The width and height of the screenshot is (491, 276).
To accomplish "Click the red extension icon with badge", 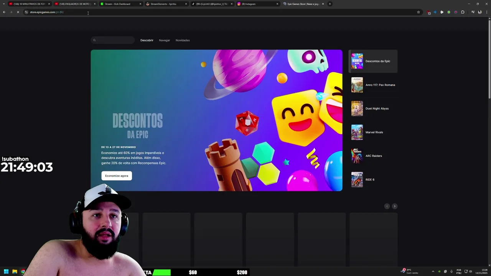I will [x=429, y=12].
